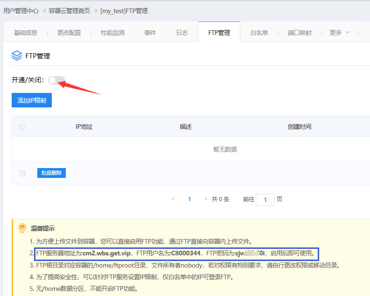Click the FTP管理 layers icon
This screenshot has width=370, height=296.
coord(17,56)
